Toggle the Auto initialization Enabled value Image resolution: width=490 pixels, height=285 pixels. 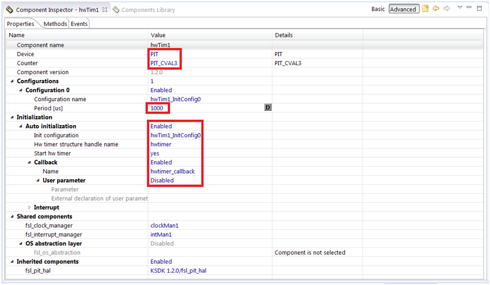(161, 127)
